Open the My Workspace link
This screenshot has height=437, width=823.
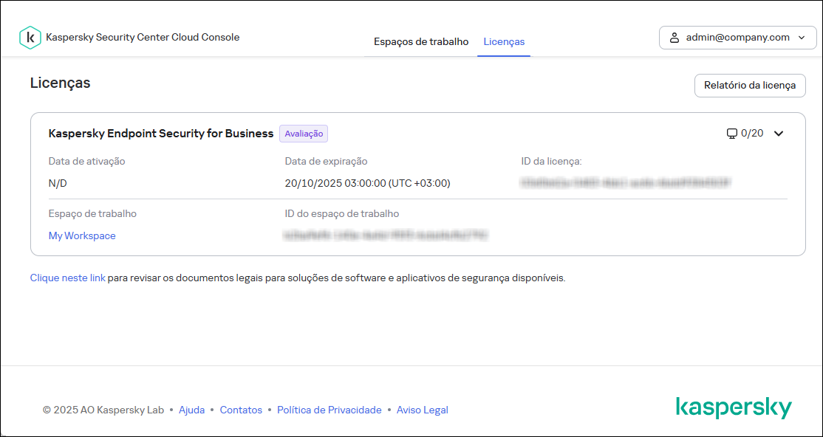point(82,235)
